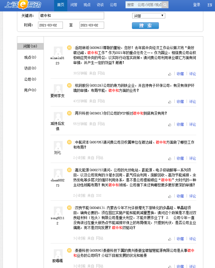Image resolution: width=215 pixels, height=268 pixels.
Task: Click username 减持后发债
Action: (57, 126)
